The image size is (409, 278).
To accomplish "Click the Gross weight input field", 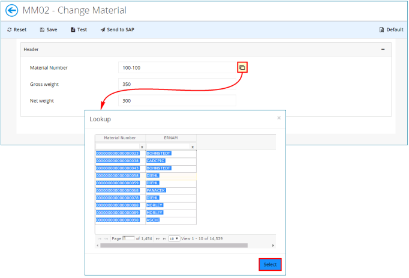I will tap(177, 84).
